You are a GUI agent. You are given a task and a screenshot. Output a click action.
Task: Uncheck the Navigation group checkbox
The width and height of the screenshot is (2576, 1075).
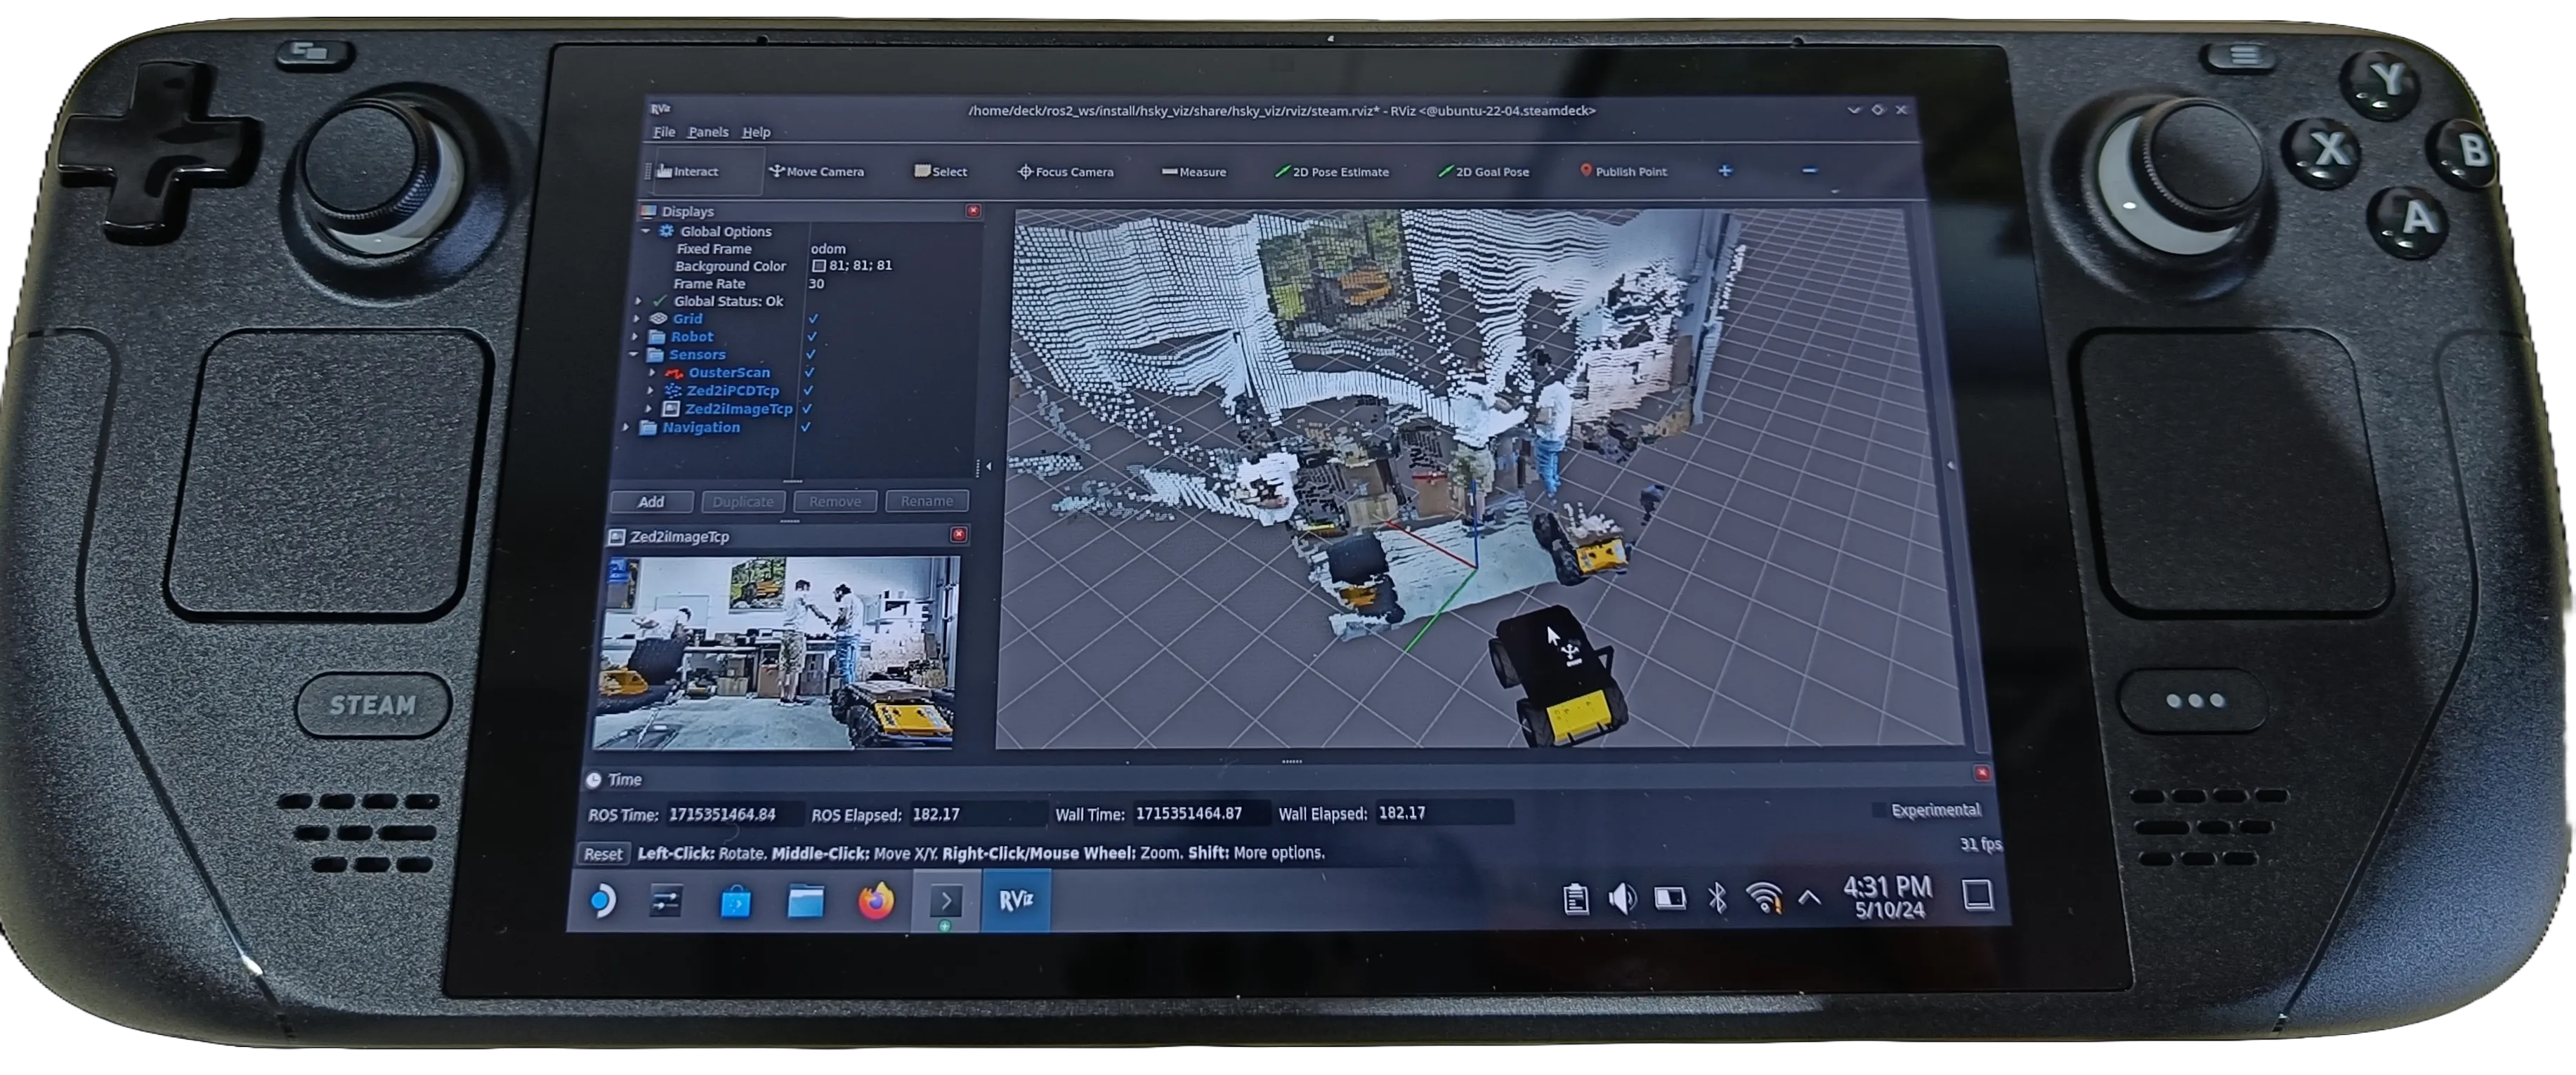click(805, 427)
